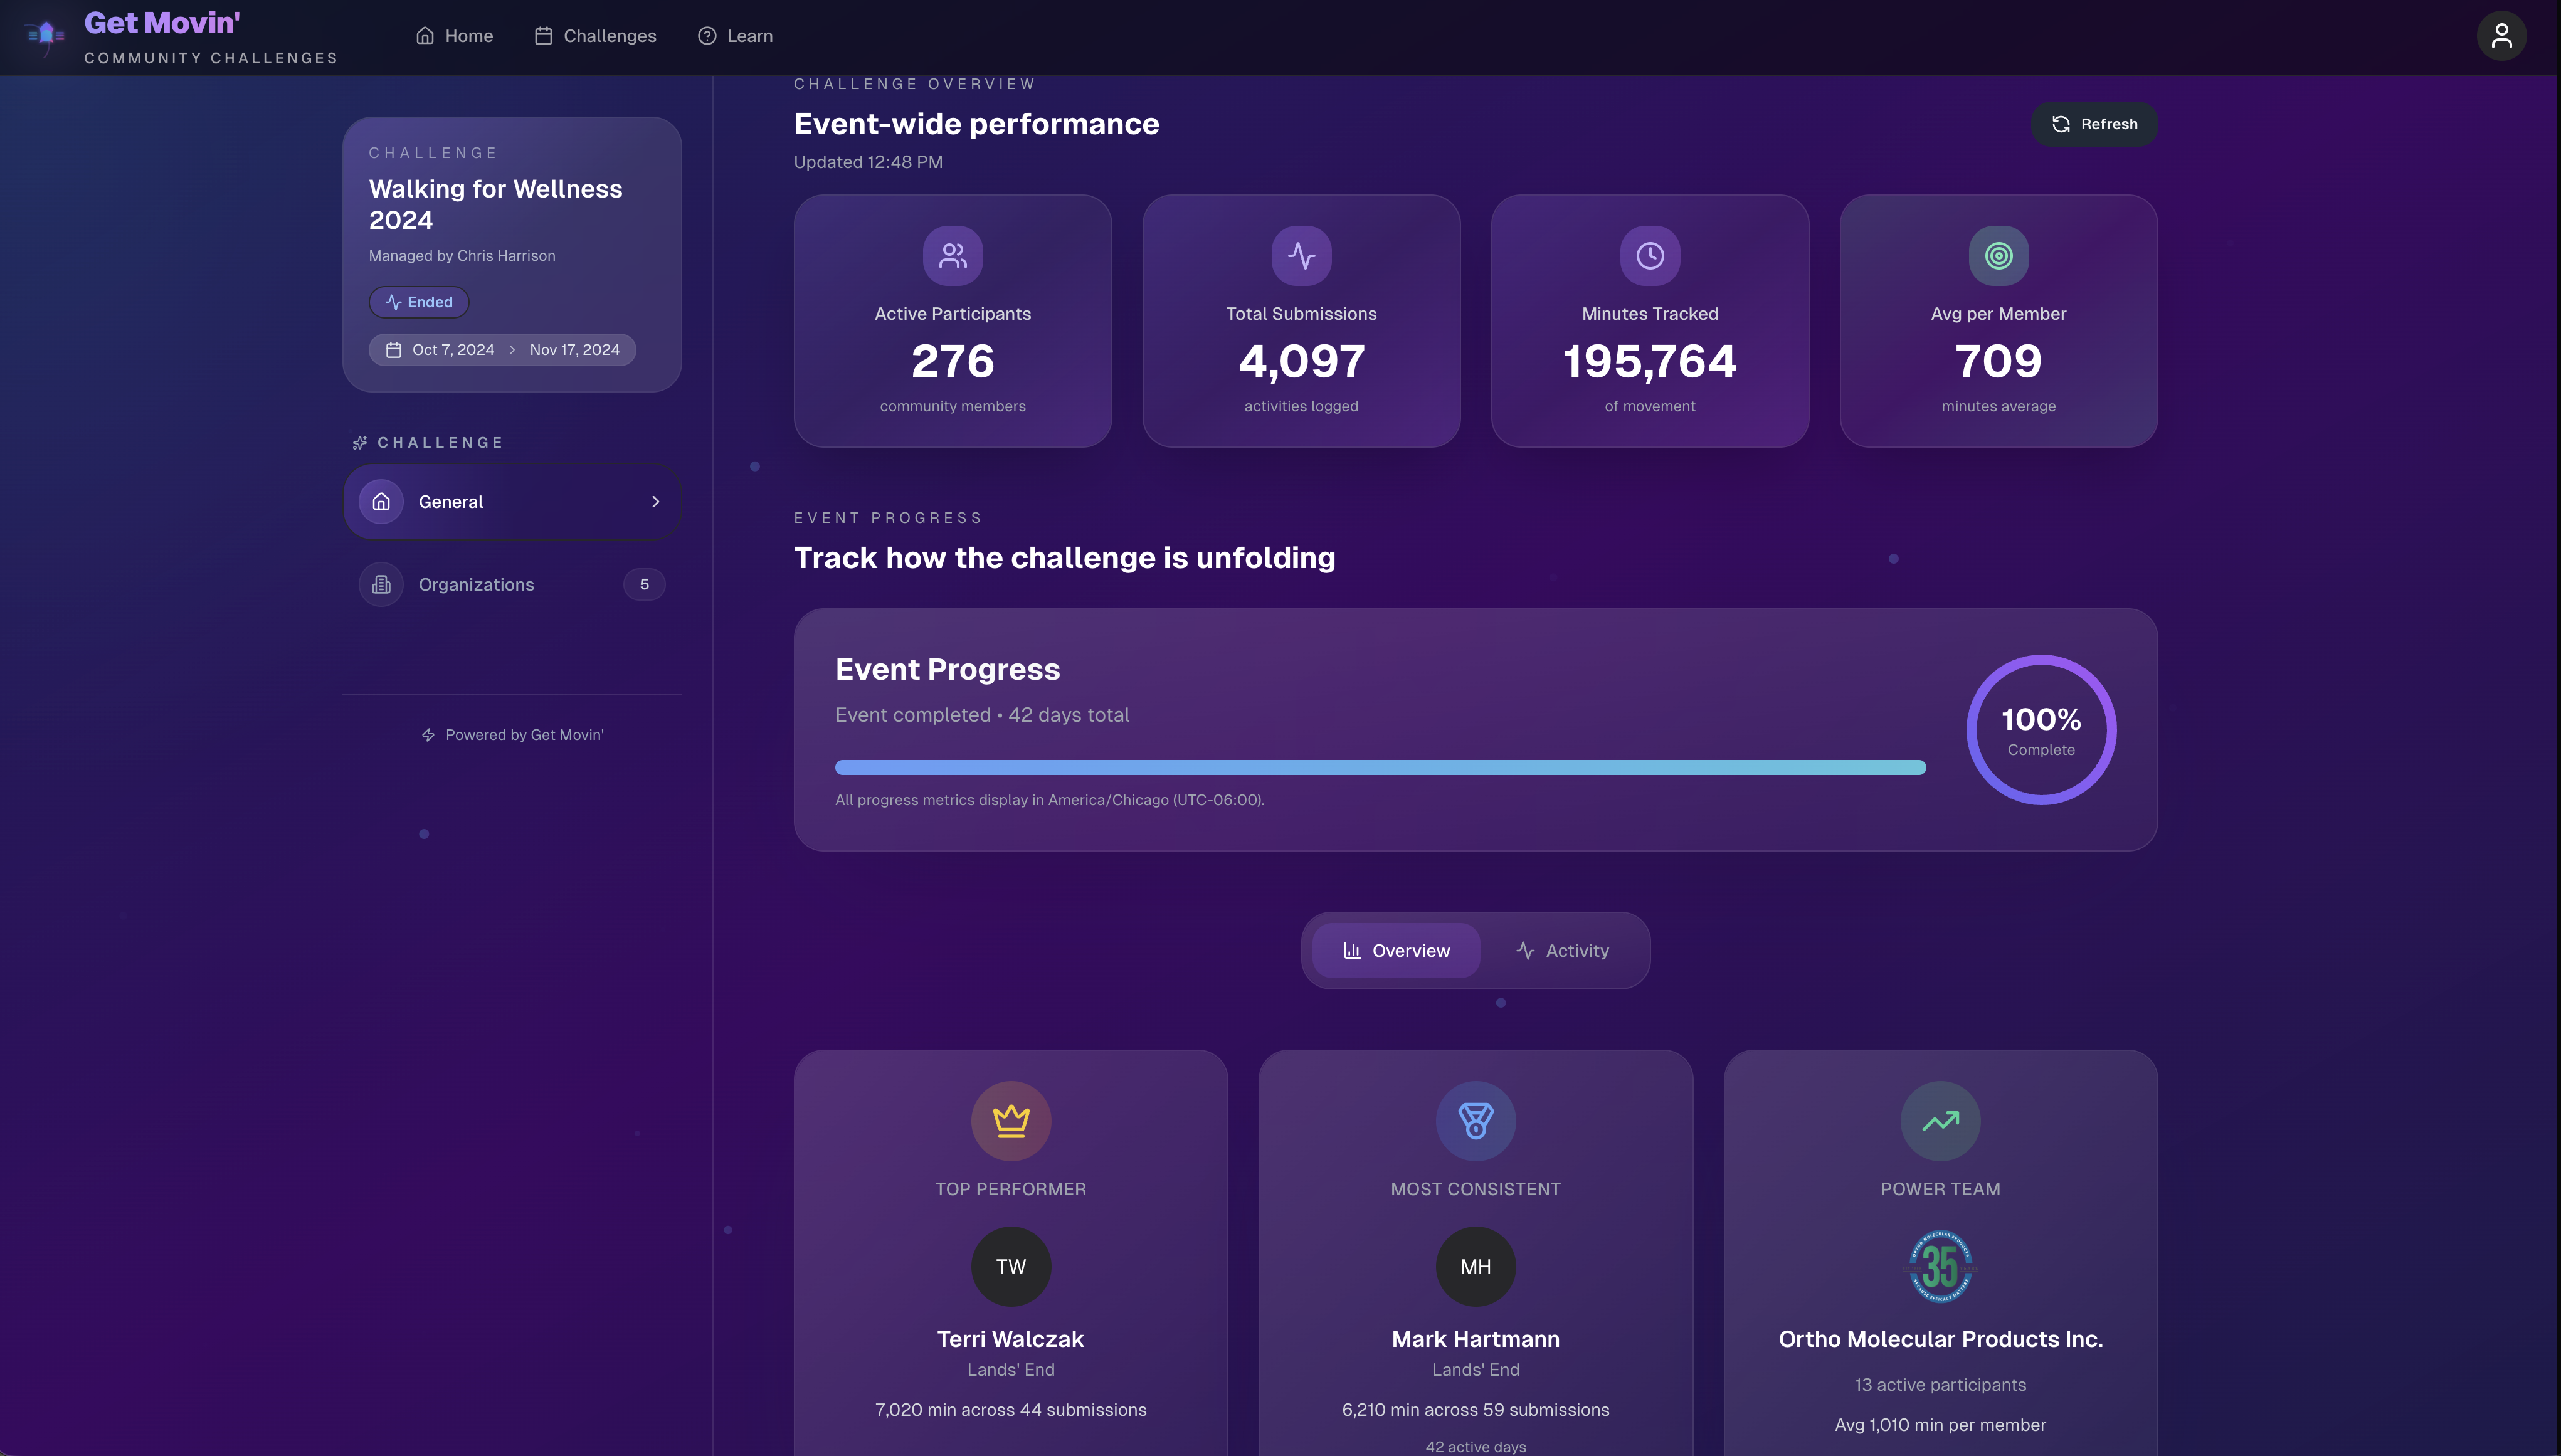Select the Total Submissions activity icon
Image resolution: width=2561 pixels, height=1456 pixels.
[1301, 254]
